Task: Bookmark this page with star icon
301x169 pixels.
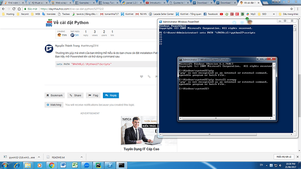Action: pyautogui.click(x=291, y=9)
